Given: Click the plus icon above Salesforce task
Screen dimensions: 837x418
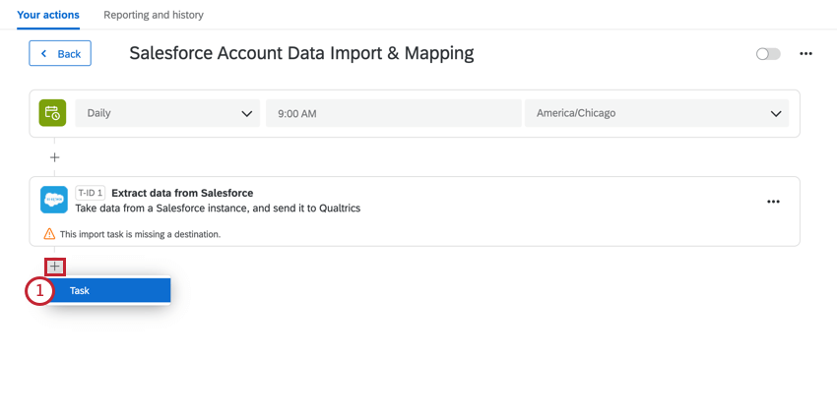Looking at the screenshot, I should pos(54,157).
